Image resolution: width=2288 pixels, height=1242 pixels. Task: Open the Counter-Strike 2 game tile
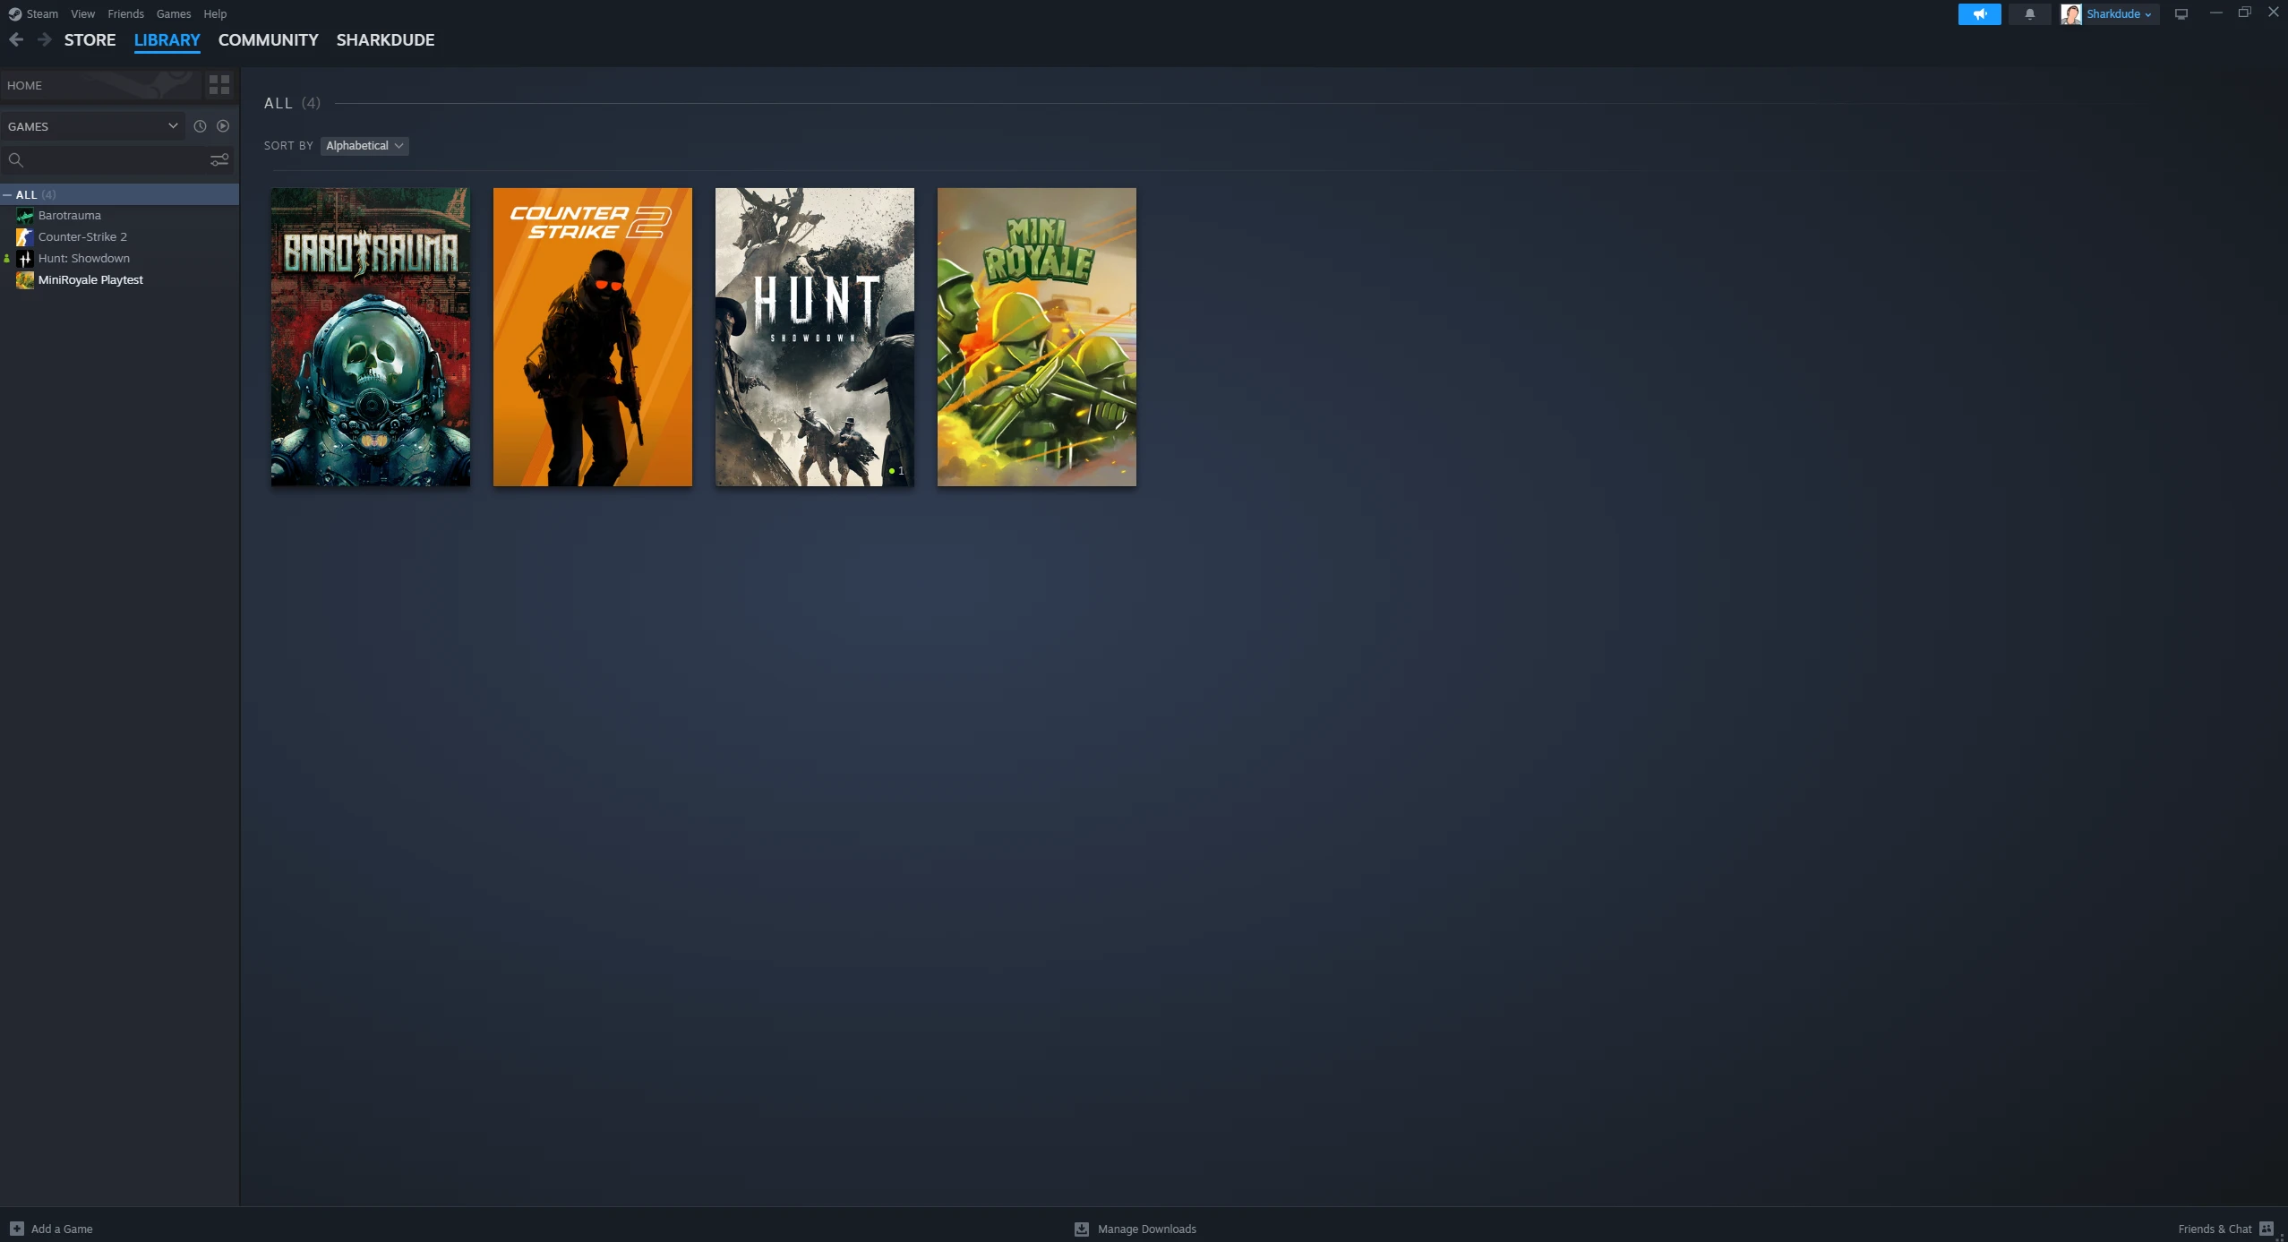592,337
